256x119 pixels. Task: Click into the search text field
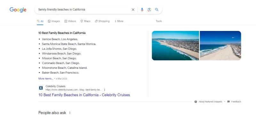click(x=83, y=10)
